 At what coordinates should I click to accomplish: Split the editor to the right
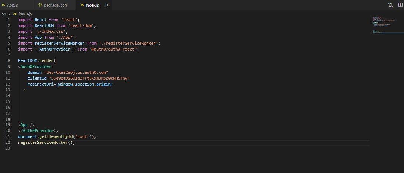(400, 5)
